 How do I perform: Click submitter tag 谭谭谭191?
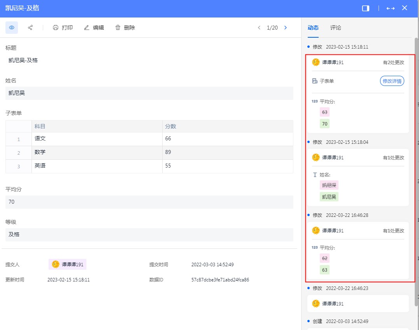(x=67, y=264)
